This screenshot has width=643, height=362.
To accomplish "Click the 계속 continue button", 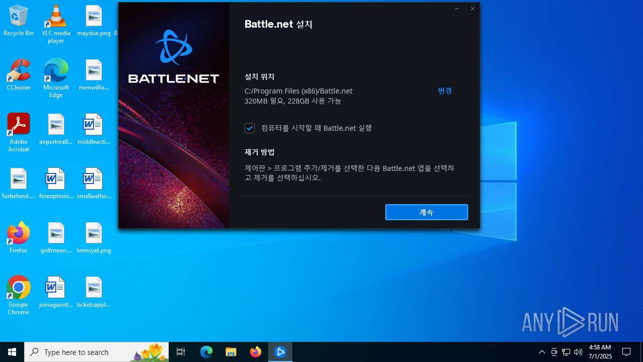I will [426, 212].
